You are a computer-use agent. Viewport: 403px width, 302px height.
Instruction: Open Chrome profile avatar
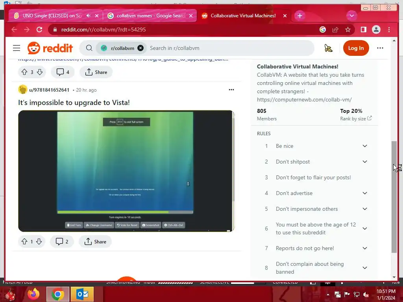376,29
